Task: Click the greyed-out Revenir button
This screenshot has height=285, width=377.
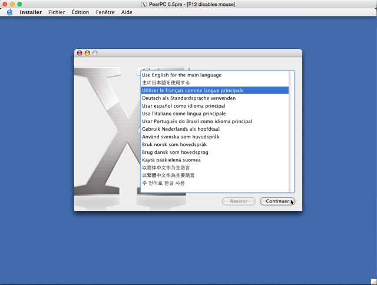Action: [x=239, y=201]
